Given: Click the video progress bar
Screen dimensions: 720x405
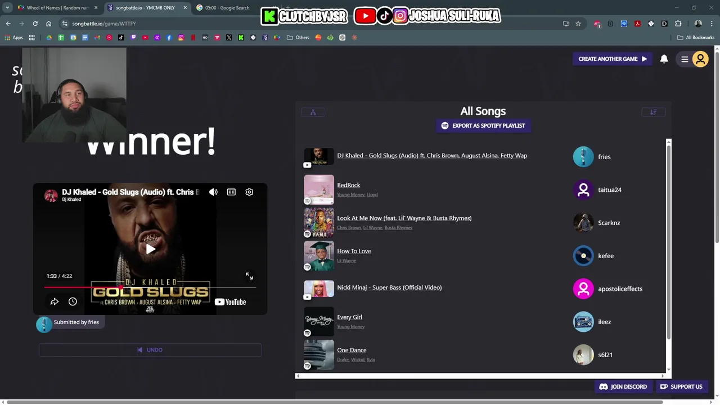Looking at the screenshot, I should 150,287.
